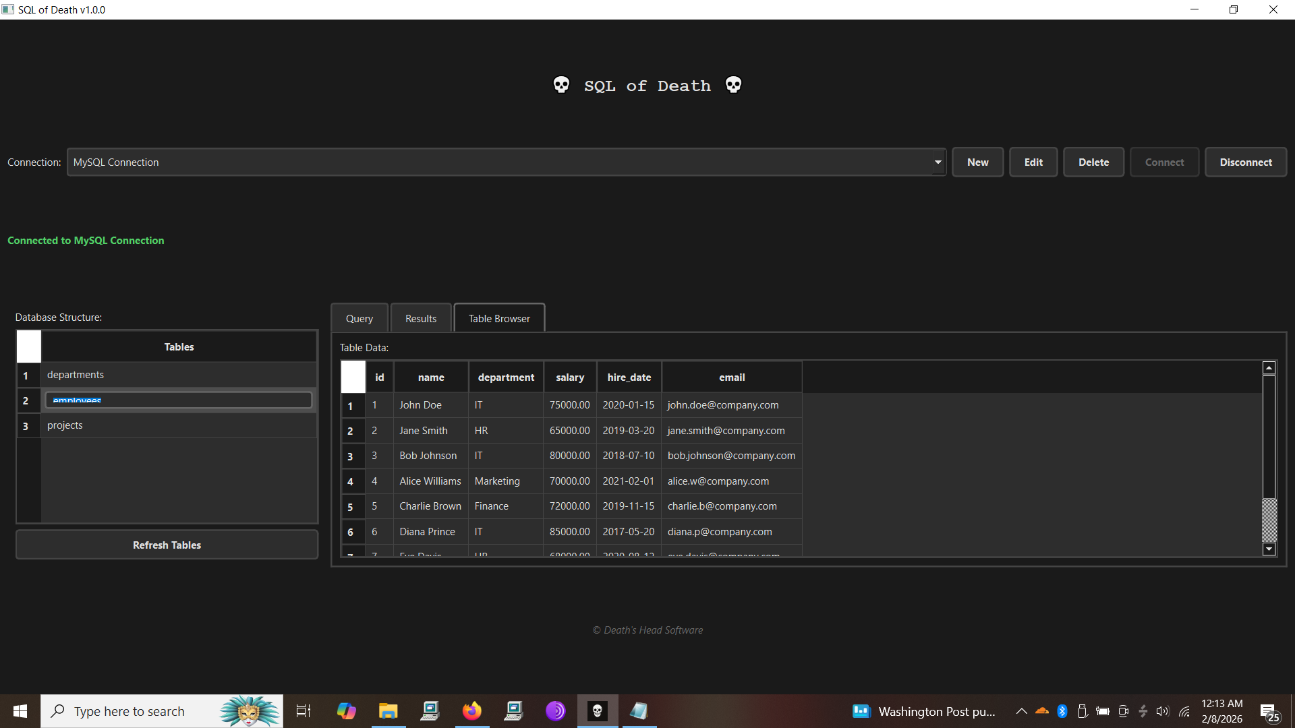Click the Disconnect button
Screen dimensions: 1295x728
click(x=1245, y=162)
